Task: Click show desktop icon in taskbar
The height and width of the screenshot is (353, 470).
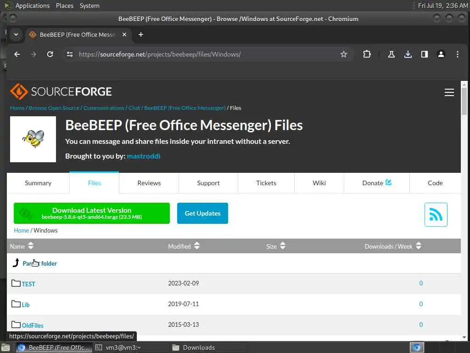Action: click(x=6, y=348)
